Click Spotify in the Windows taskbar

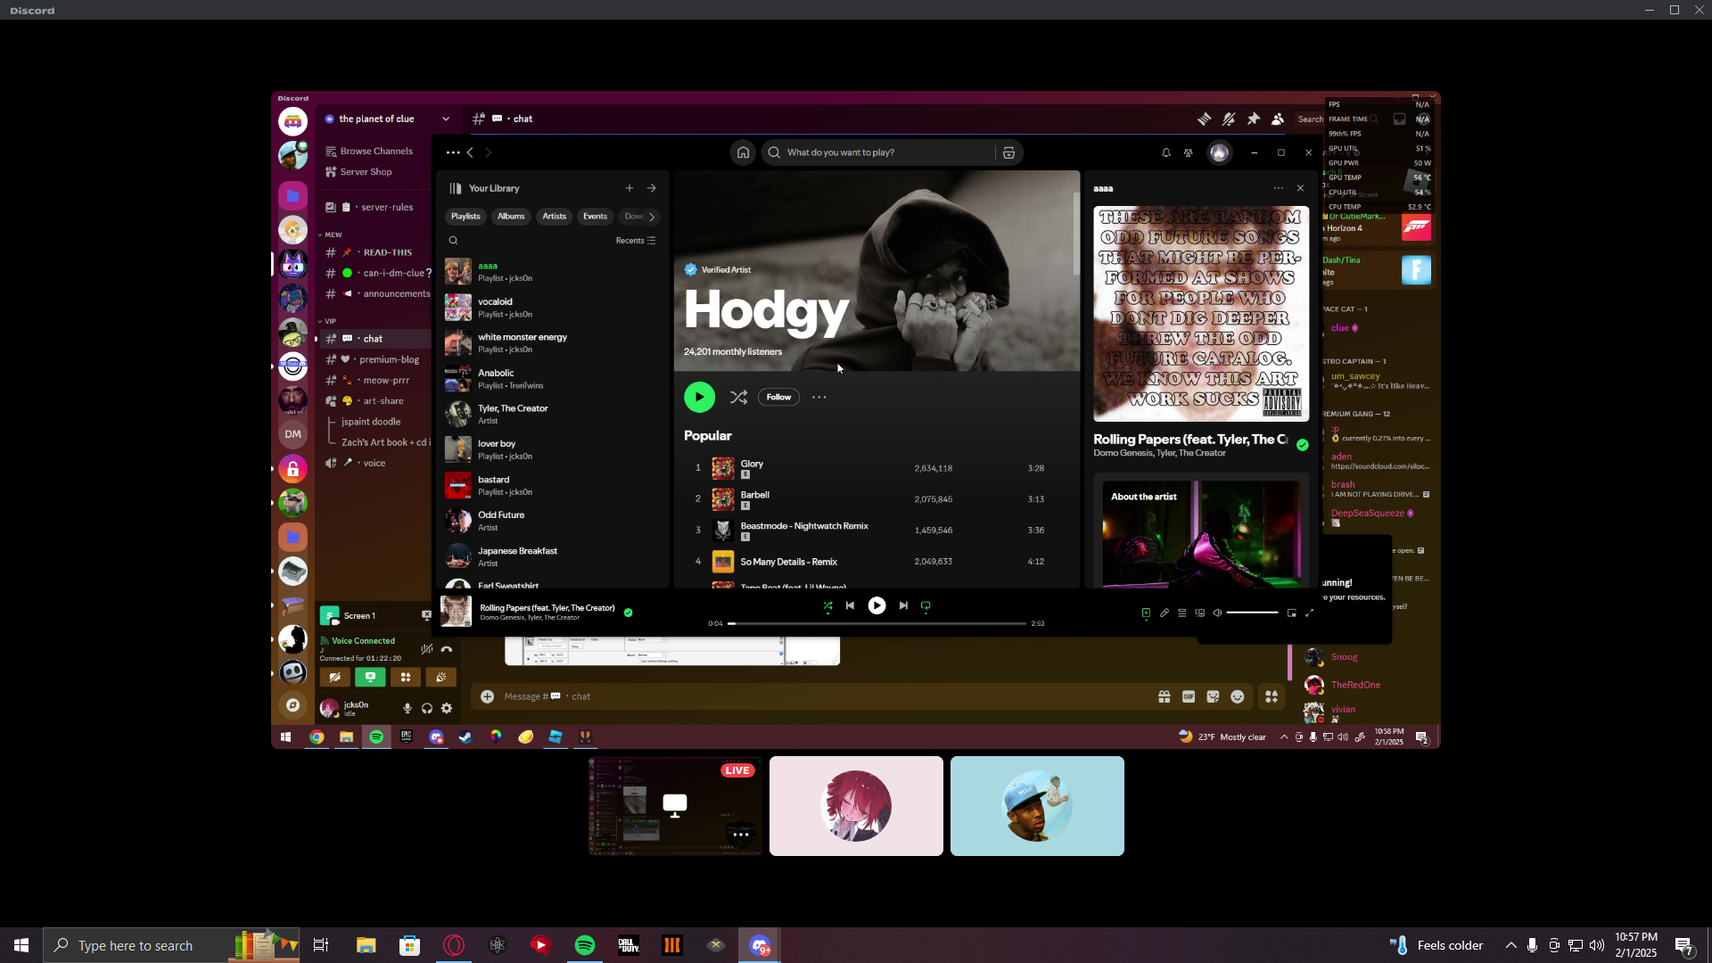pyautogui.click(x=585, y=945)
